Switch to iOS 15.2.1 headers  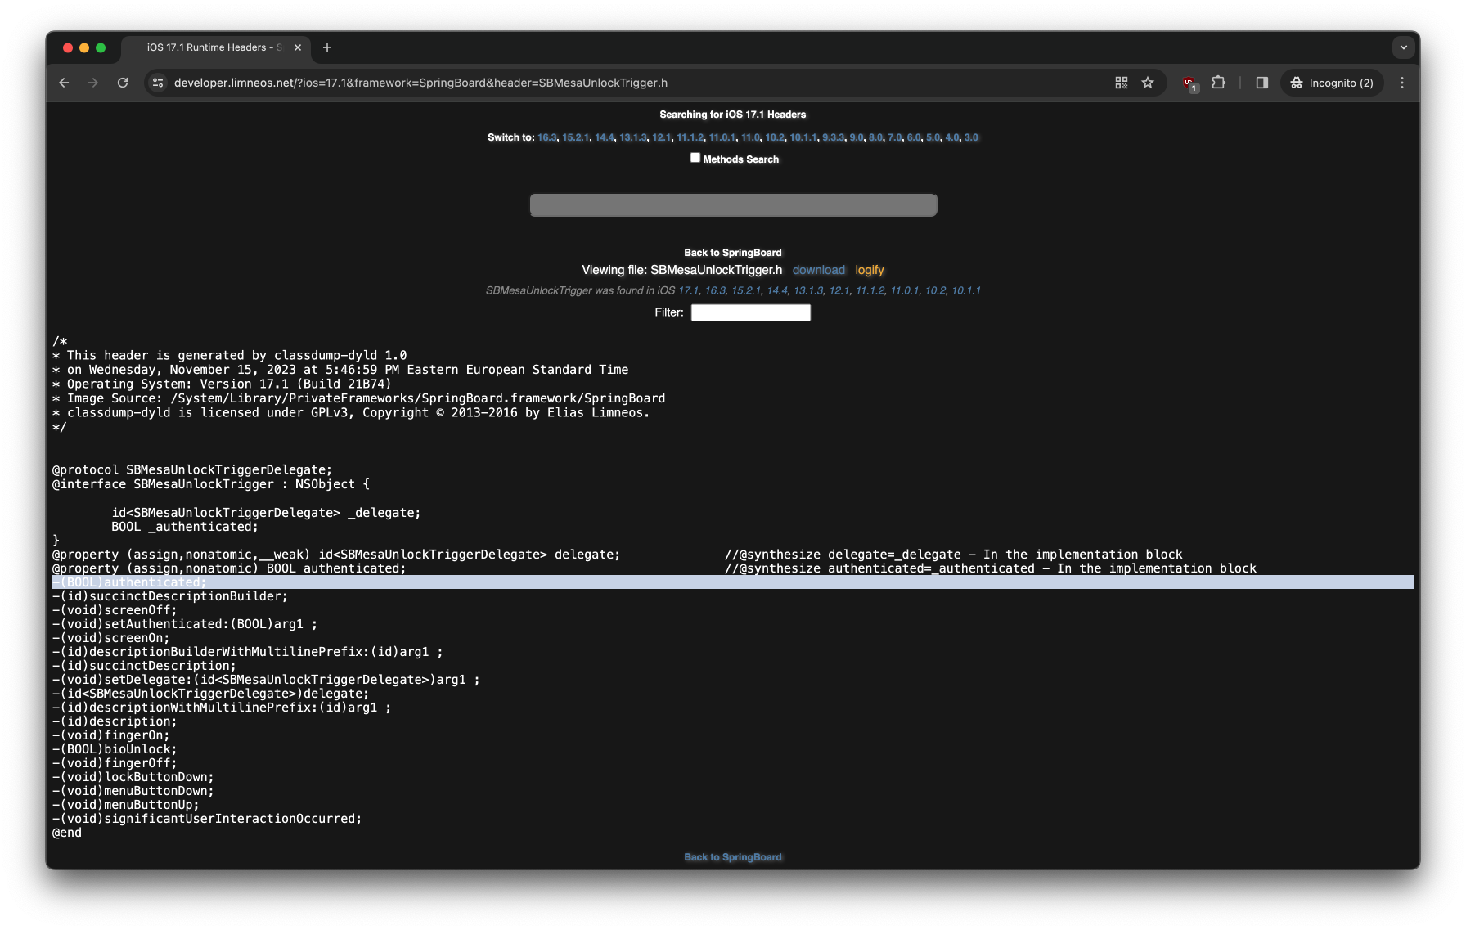pyautogui.click(x=575, y=137)
